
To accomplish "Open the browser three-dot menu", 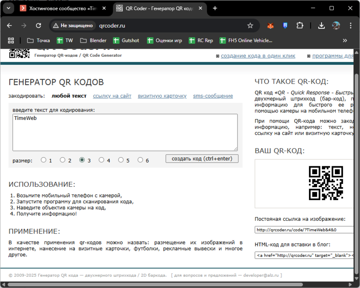I will pyautogui.click(x=351, y=26).
